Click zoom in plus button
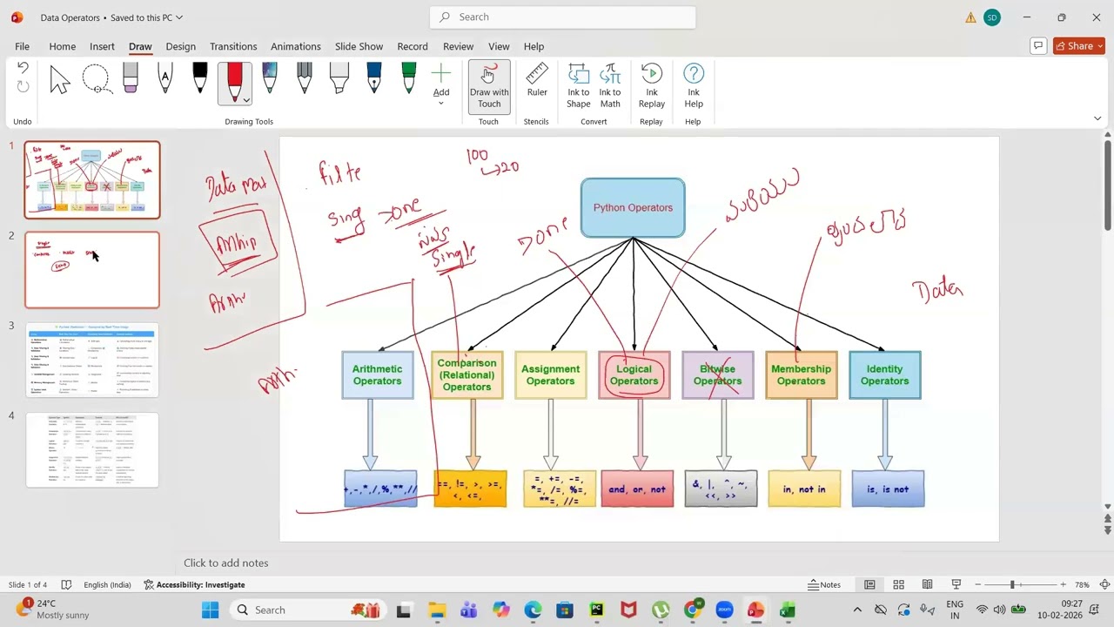1114x627 pixels. tap(1063, 584)
